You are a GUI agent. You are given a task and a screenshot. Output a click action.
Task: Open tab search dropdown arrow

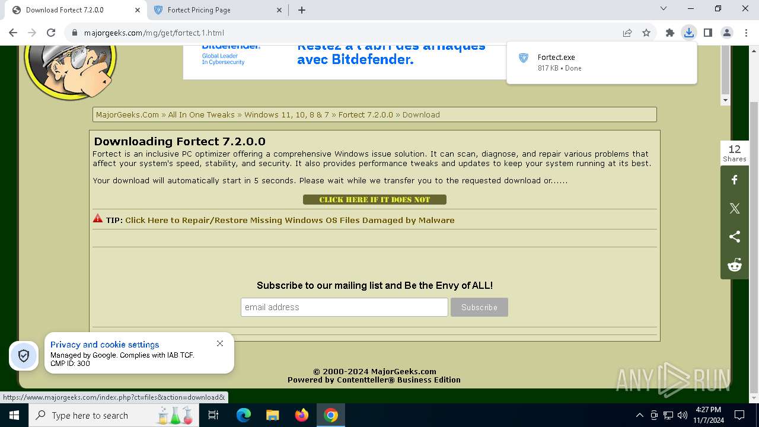tap(664, 8)
